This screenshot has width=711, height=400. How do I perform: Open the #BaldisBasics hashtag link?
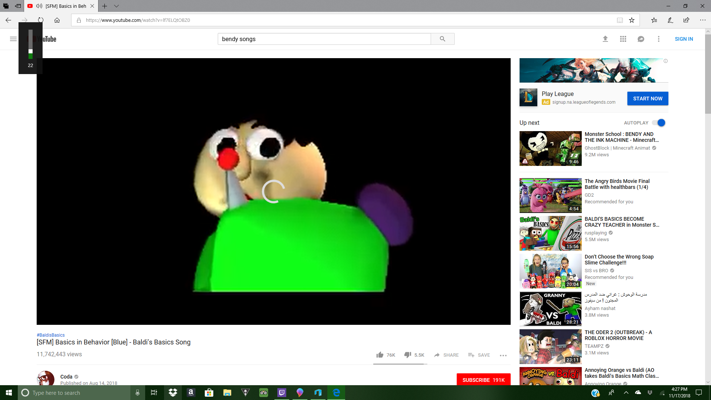51,335
